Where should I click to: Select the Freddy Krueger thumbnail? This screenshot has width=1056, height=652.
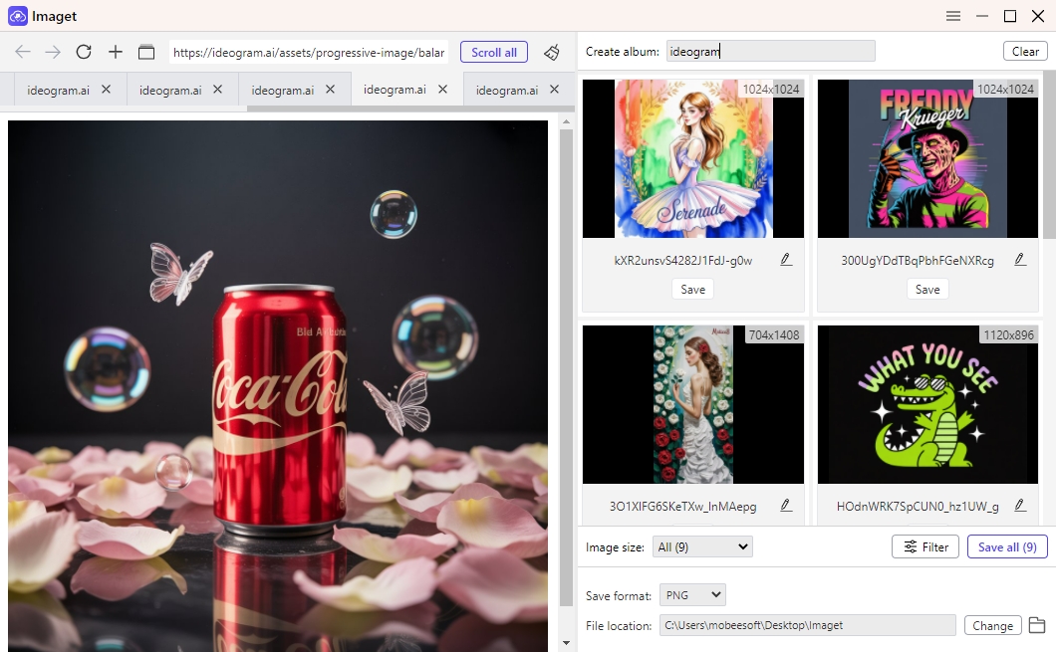point(927,159)
